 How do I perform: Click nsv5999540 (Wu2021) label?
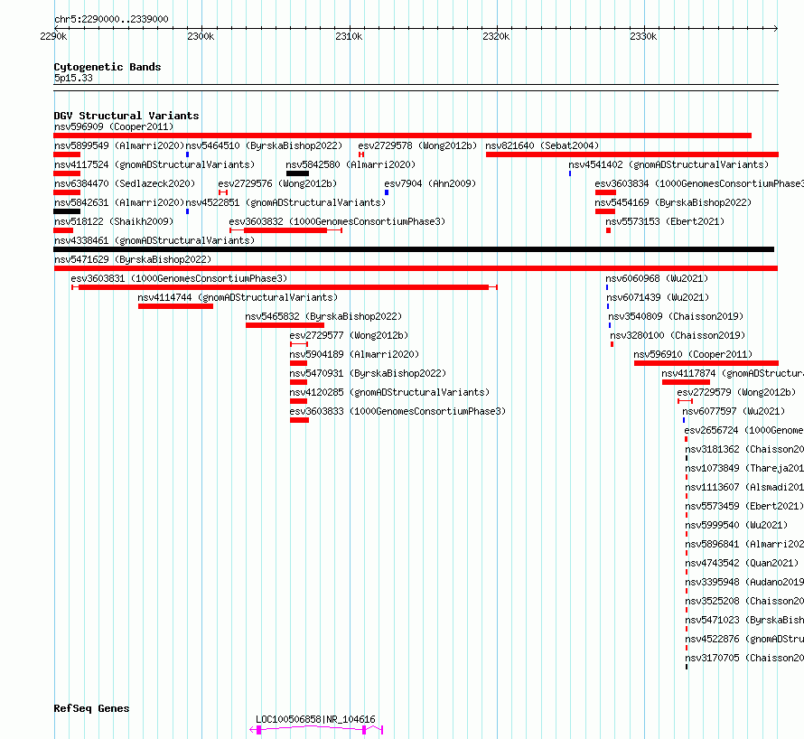736,525
